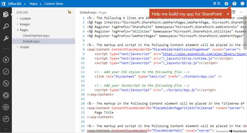Click line with '../Scripts/App.js' script tag
The height and width of the screenshot is (133, 247).
155,90
